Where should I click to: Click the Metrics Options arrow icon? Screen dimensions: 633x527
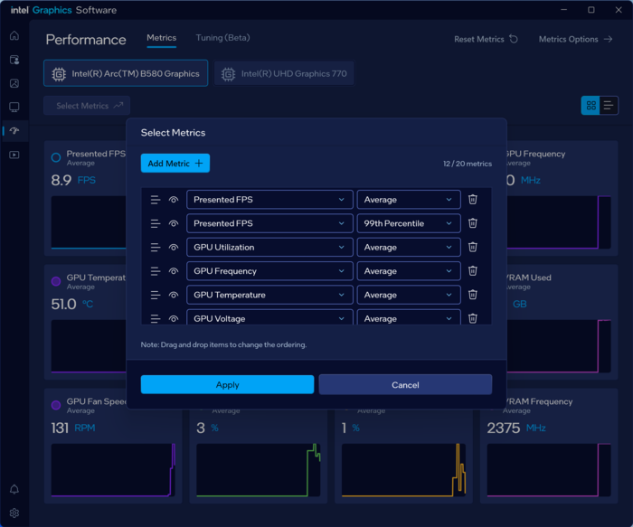point(608,39)
